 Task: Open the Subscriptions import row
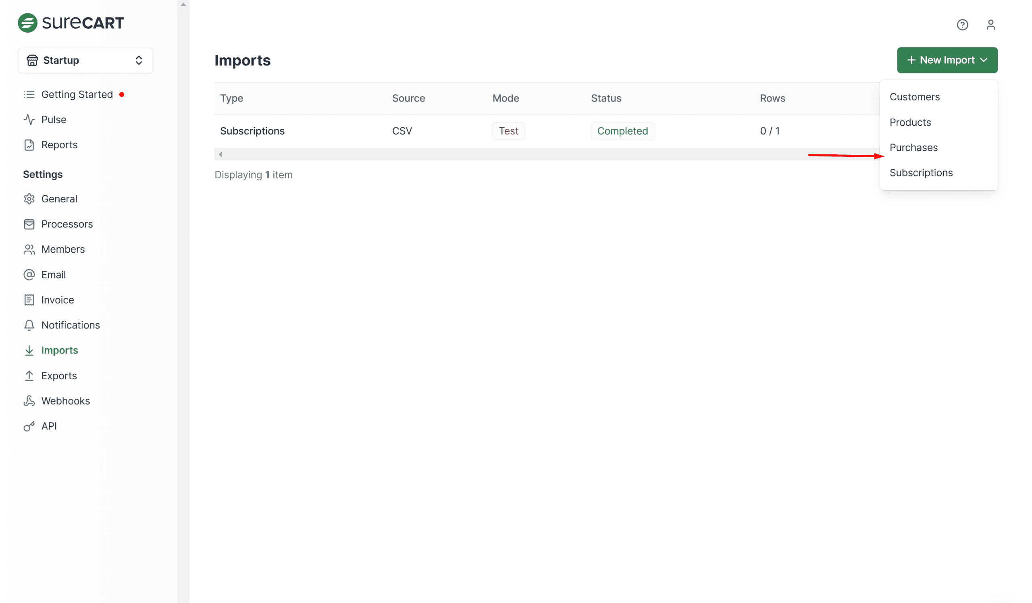point(252,131)
